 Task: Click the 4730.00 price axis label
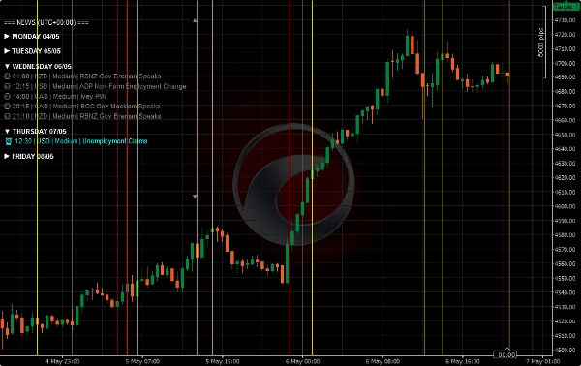click(566, 20)
